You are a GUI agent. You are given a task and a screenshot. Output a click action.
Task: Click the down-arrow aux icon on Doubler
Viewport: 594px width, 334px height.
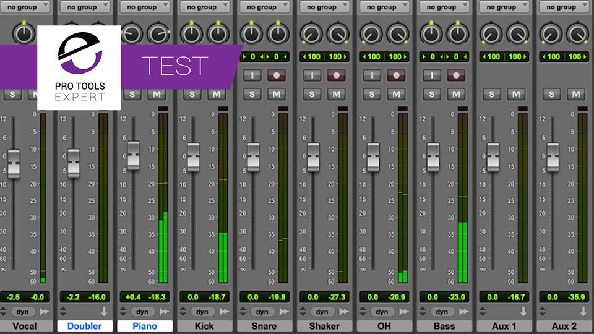click(x=104, y=312)
